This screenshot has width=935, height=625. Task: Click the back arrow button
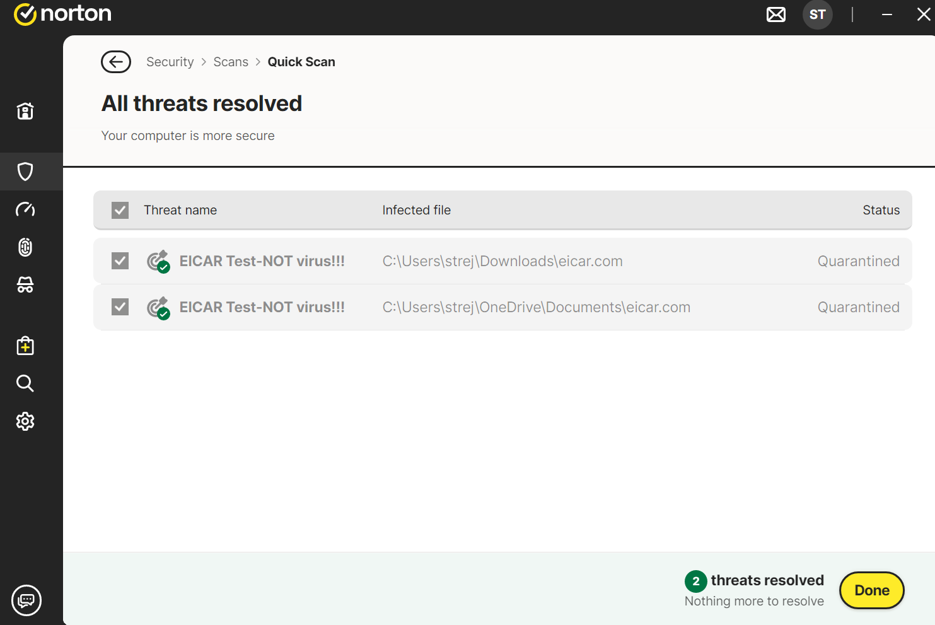(x=116, y=62)
